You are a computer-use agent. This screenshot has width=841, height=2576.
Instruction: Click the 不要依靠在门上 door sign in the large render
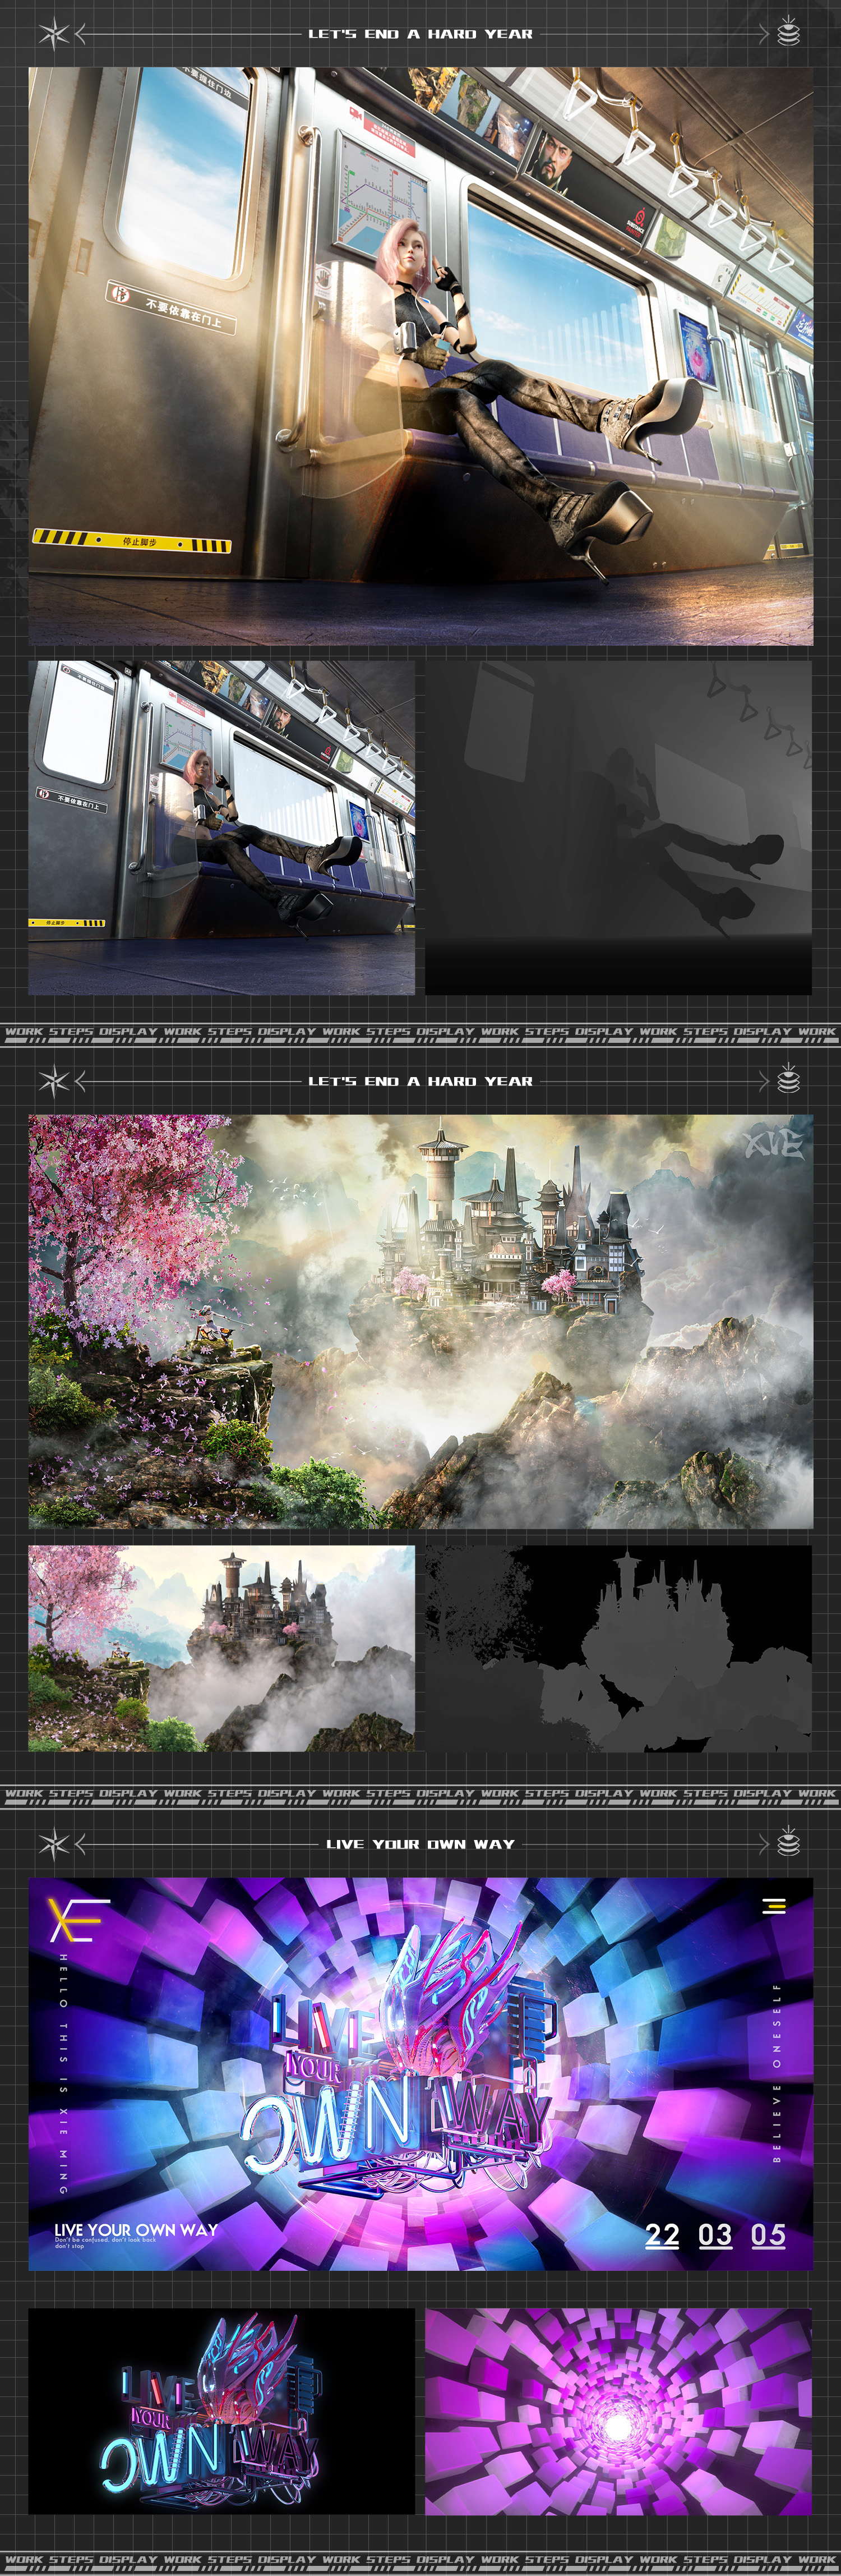click(171, 307)
